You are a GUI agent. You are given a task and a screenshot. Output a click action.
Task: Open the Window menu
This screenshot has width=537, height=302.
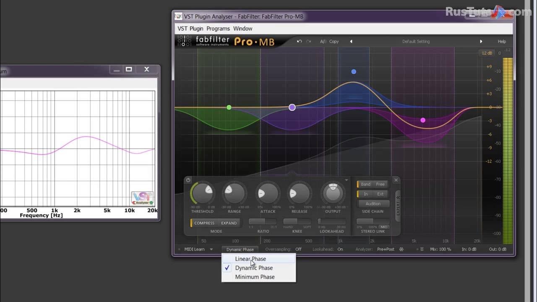pos(243,29)
